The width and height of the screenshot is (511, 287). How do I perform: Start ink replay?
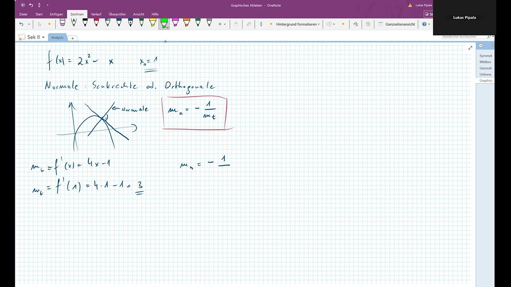[368, 24]
